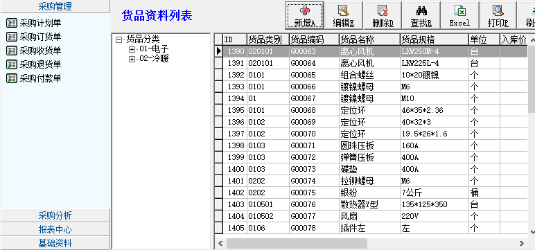Select row indicator for ID 1390
This screenshot has height=250, width=535.
click(219, 51)
